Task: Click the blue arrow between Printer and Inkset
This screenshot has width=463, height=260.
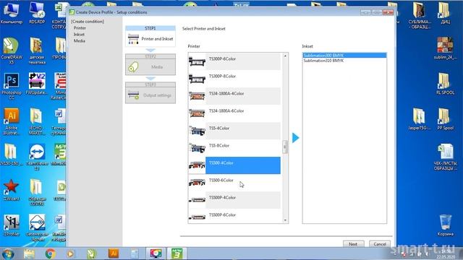Action: point(296,138)
